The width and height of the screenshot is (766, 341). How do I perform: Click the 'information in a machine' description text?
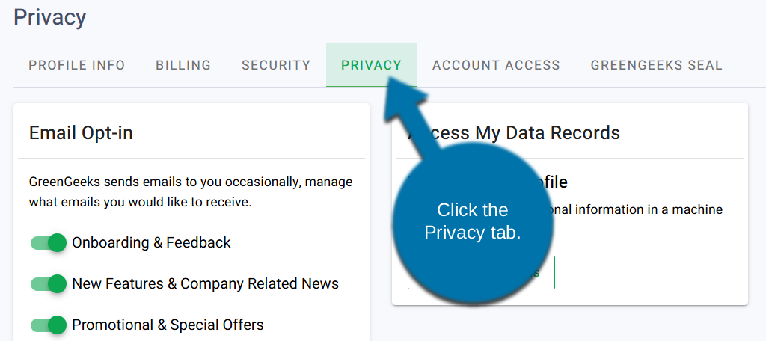636,209
